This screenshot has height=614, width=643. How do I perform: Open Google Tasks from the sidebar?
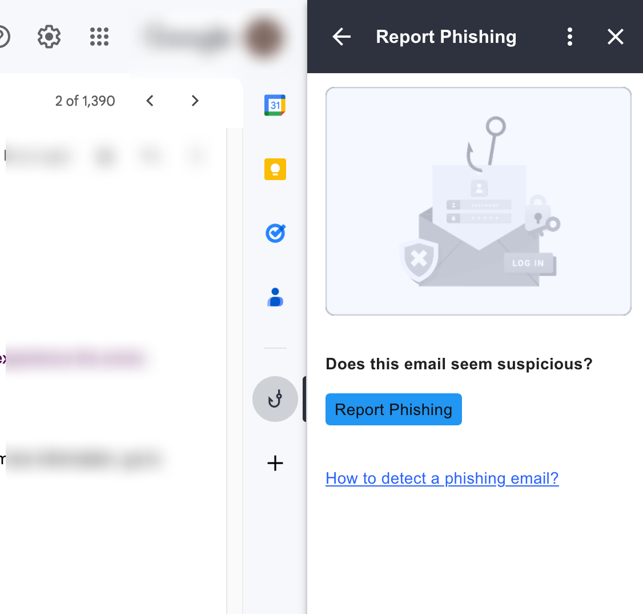(275, 233)
